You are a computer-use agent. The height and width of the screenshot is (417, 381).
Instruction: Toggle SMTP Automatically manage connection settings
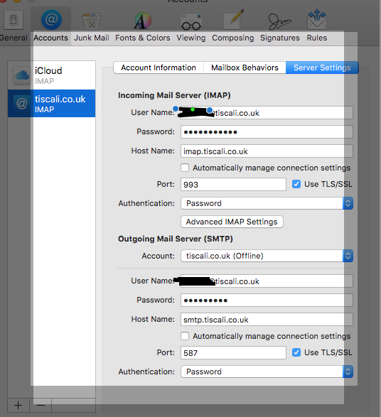[x=185, y=336]
